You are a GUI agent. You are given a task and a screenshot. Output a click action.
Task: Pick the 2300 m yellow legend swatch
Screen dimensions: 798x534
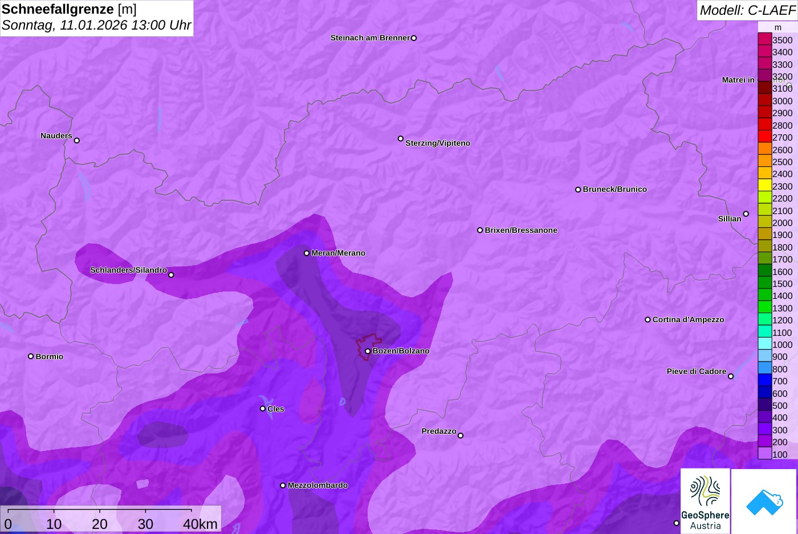tap(765, 186)
